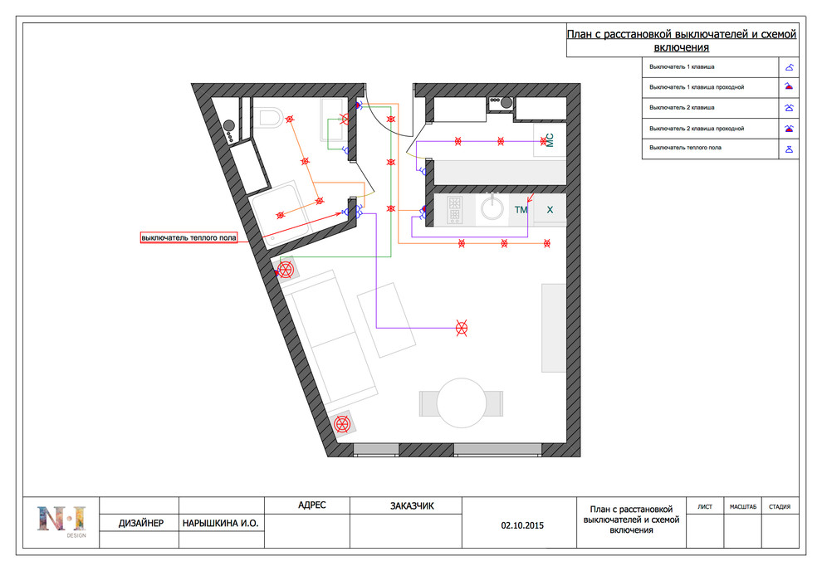Select the 'X' refrigerator block
Screen dimensions: 822x571
click(550, 210)
